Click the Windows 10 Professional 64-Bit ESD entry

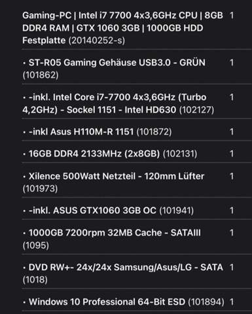coord(137,302)
